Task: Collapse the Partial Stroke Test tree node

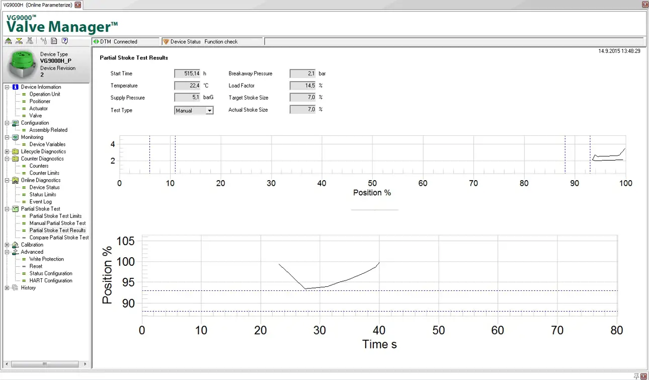Action: [x=7, y=209]
